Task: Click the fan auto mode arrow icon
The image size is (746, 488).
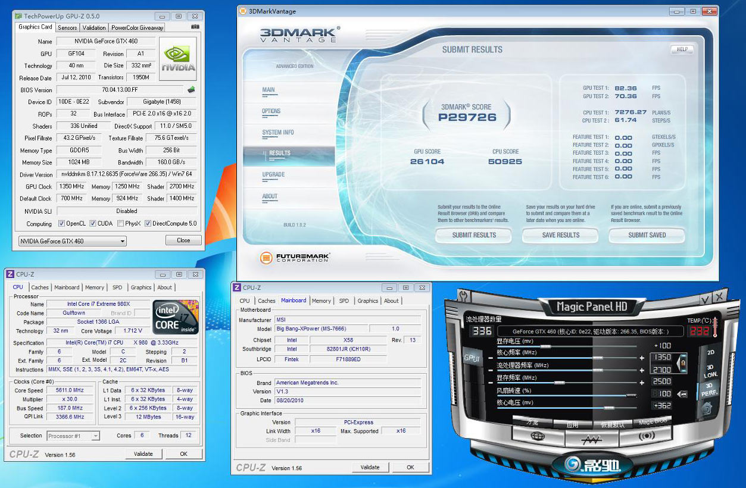Action: (x=682, y=394)
